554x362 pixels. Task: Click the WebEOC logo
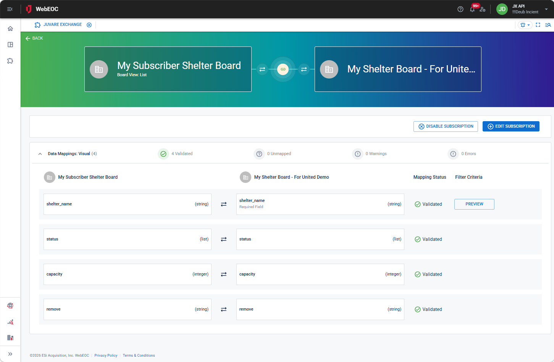(x=42, y=9)
